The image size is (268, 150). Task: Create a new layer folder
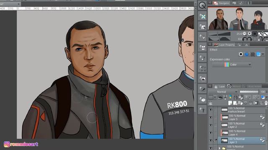(x=240, y=103)
